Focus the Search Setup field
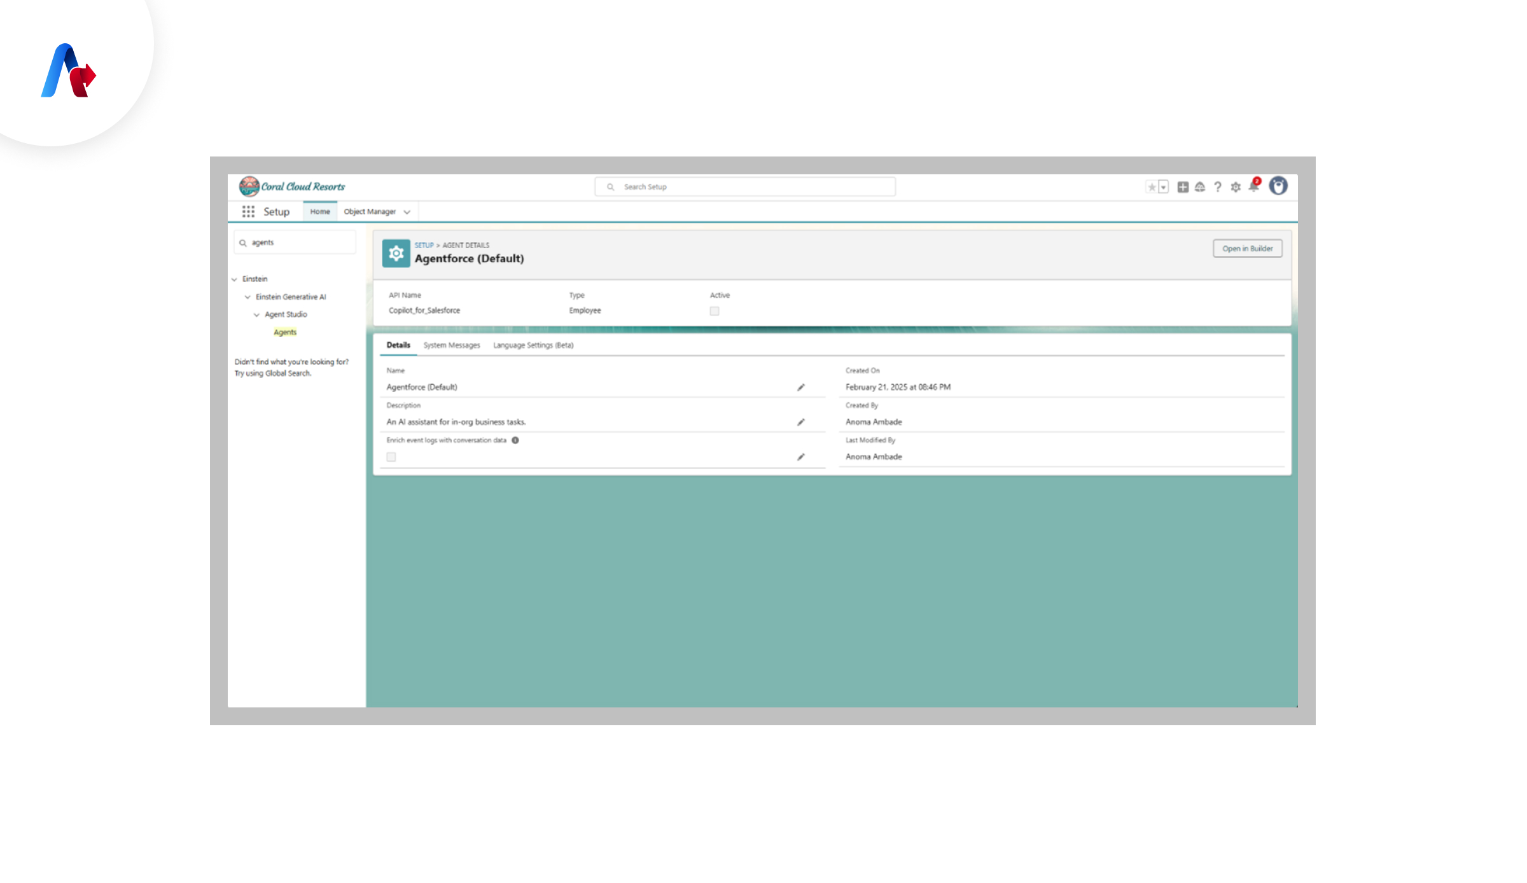 coord(745,187)
